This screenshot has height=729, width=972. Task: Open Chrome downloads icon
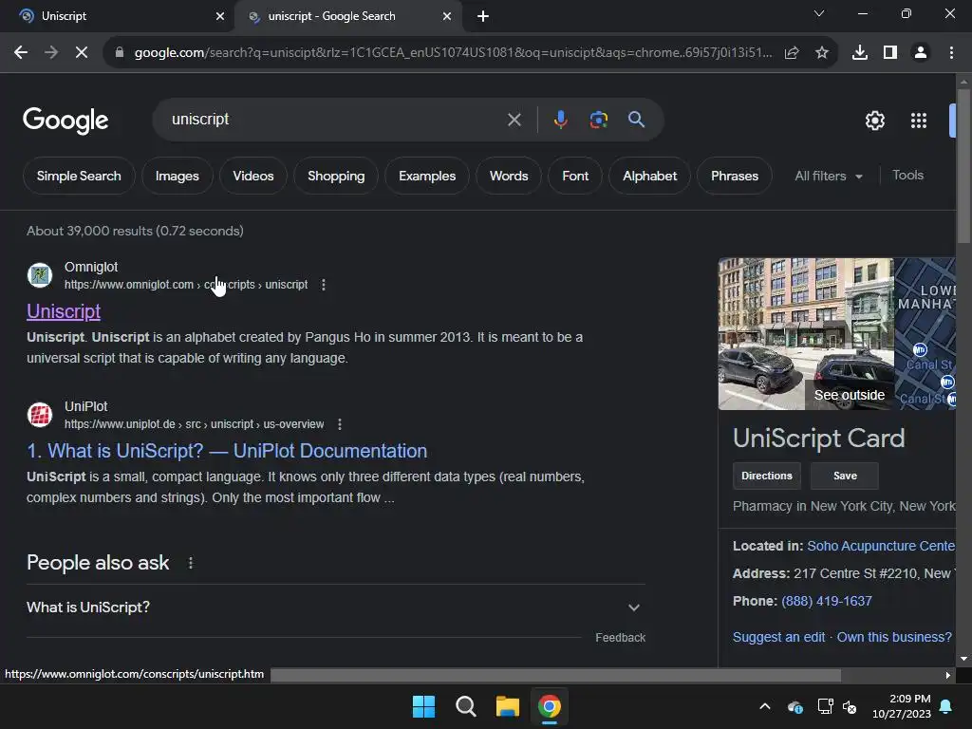(860, 53)
